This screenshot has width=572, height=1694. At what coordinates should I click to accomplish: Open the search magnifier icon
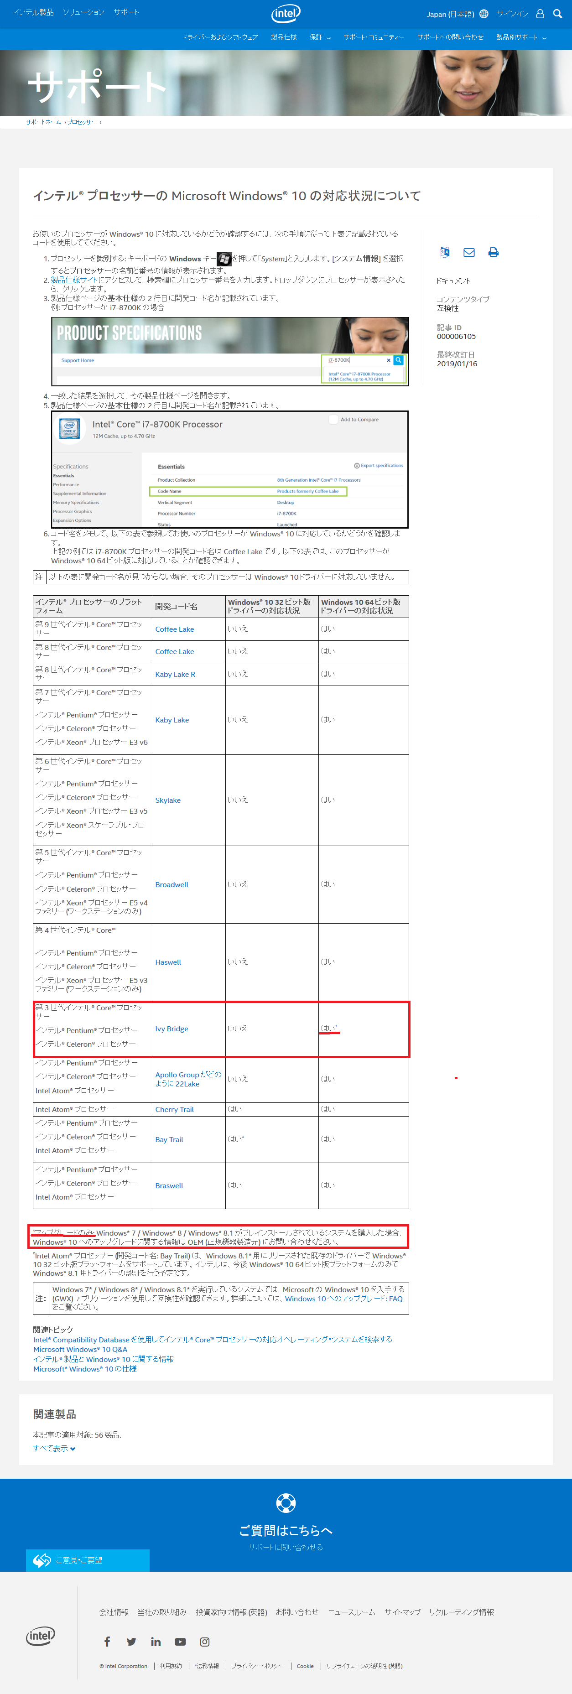coord(557,14)
